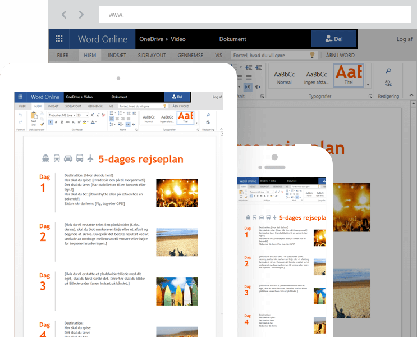This screenshot has width=417, height=337.
Task: Click the browser back arrow
Action: [64, 15]
